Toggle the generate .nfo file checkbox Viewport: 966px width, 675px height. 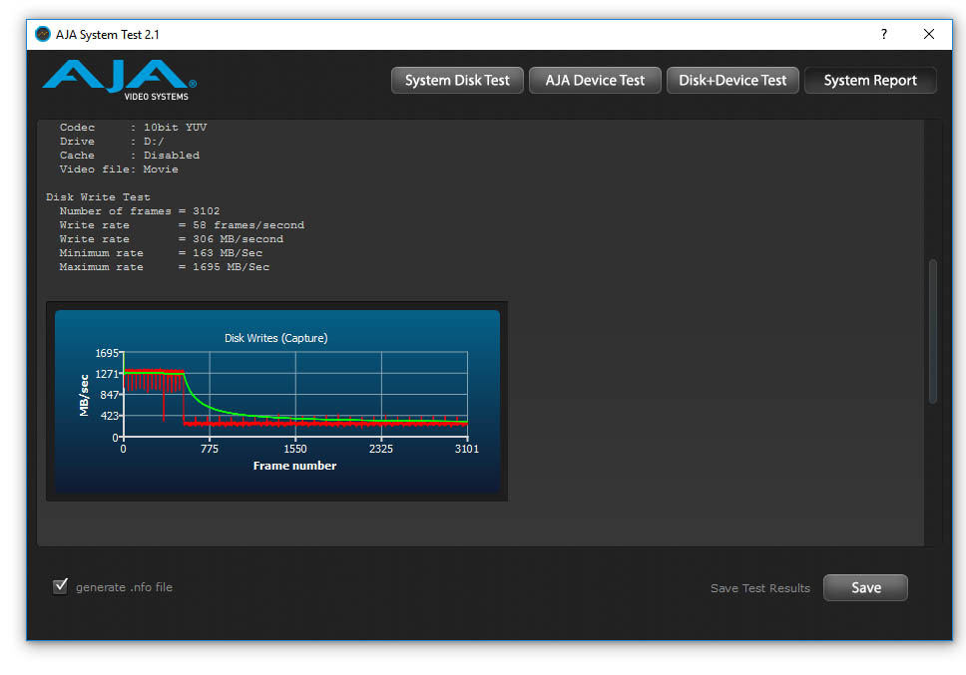(60, 586)
